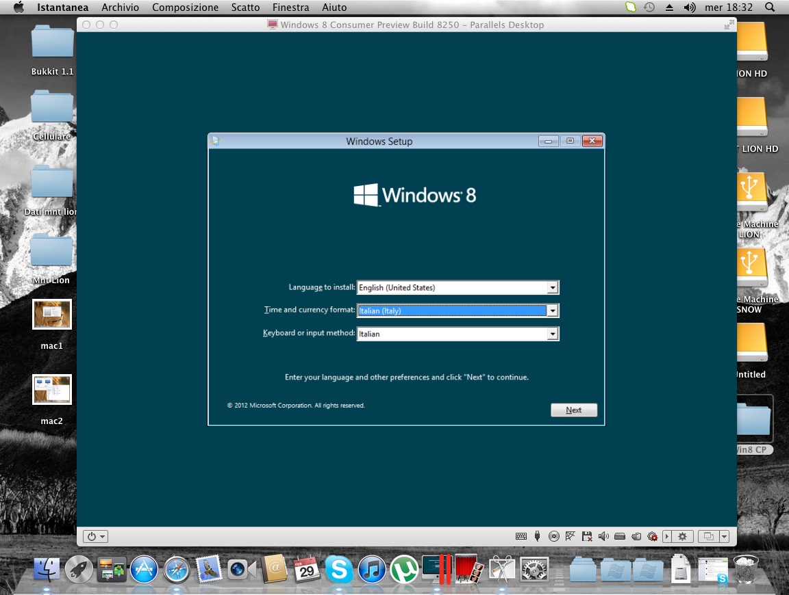Click Parallels Desktop icon in the Dock
This screenshot has width=789, height=595.
click(x=437, y=569)
